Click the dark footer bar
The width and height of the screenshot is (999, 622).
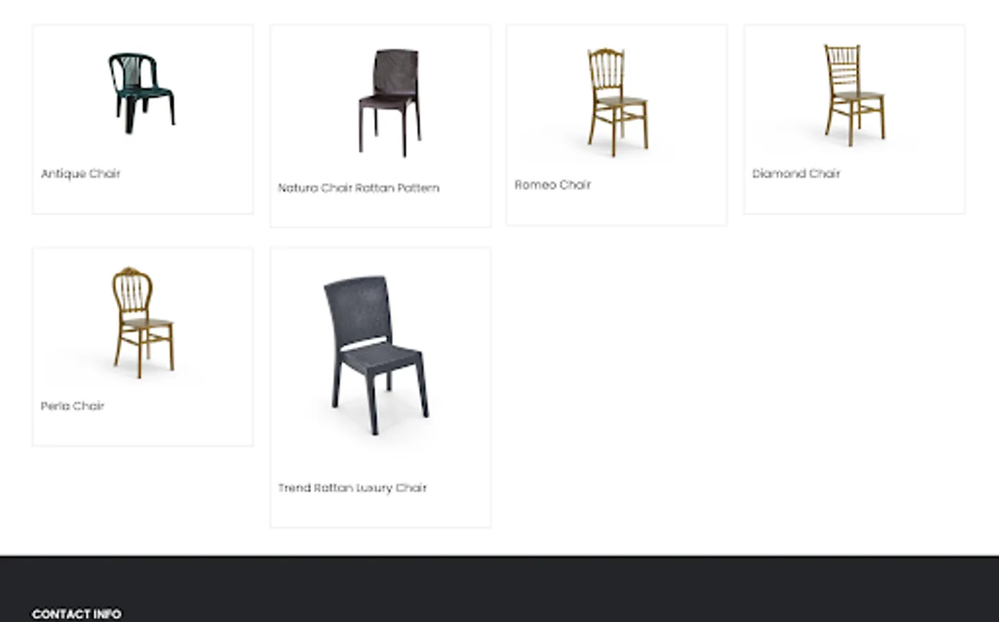click(499, 588)
